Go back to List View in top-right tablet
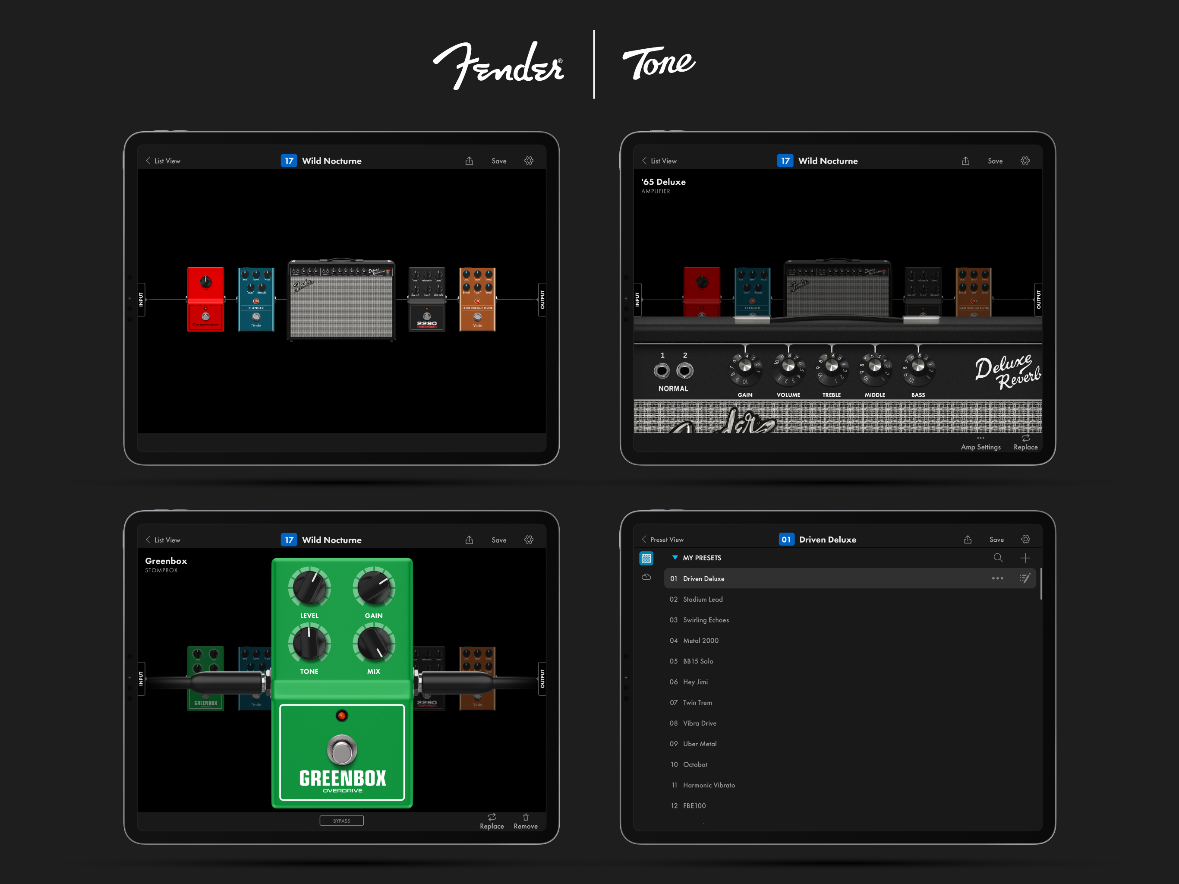Image resolution: width=1179 pixels, height=884 pixels. [x=659, y=161]
